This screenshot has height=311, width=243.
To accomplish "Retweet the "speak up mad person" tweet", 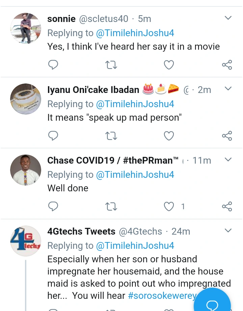I will point(111,136).
